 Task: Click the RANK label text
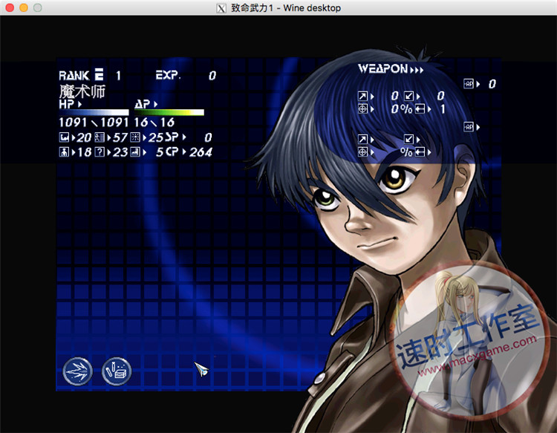tap(74, 75)
